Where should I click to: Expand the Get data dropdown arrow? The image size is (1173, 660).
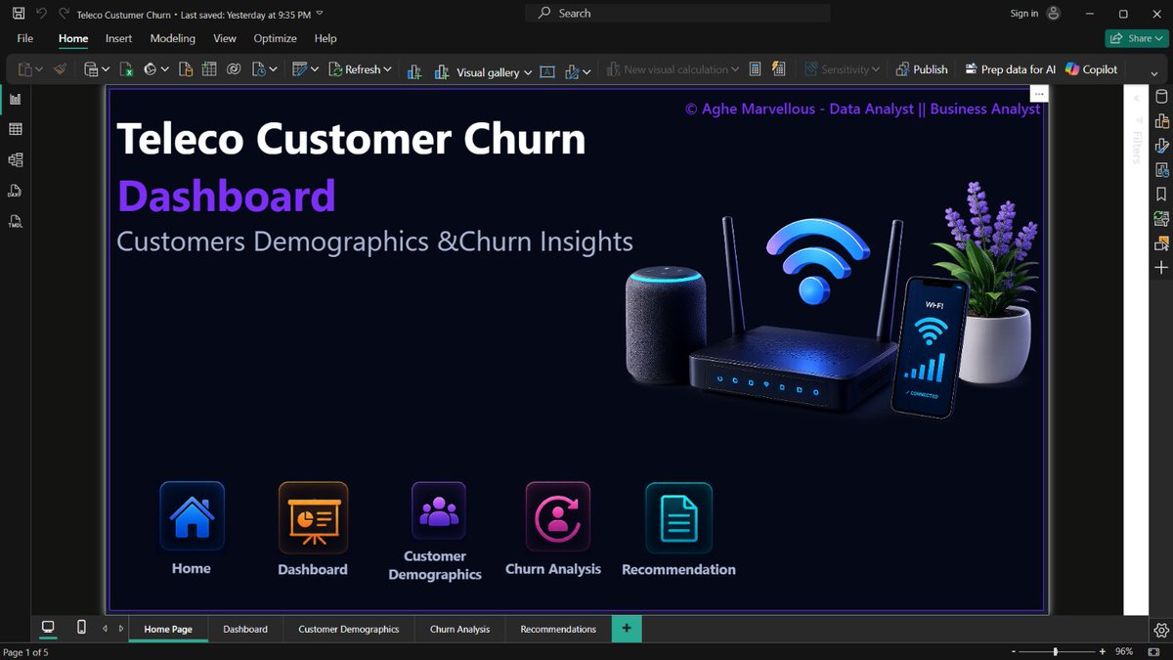[x=106, y=70]
